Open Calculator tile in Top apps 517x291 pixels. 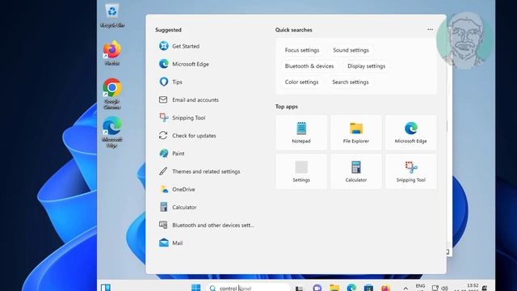(x=356, y=171)
